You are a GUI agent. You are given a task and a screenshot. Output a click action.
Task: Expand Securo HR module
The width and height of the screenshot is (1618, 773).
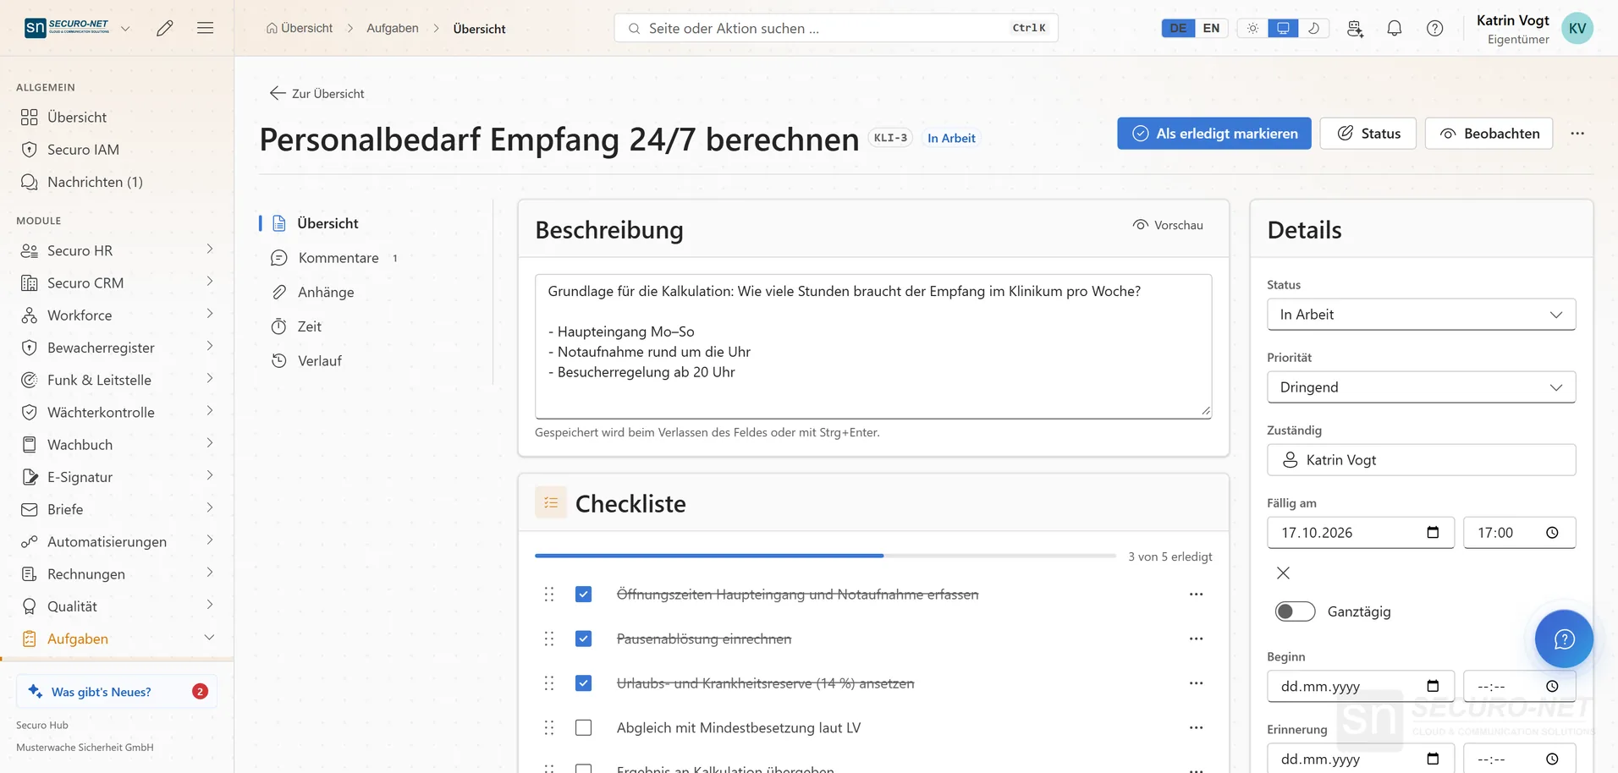[x=117, y=250]
